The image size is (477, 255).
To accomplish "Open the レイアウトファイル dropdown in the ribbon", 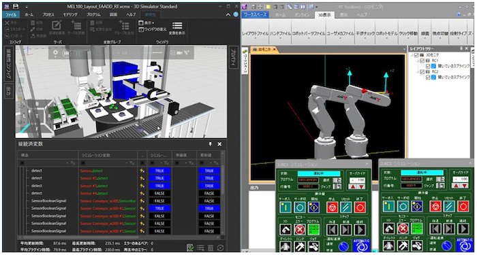I will pyautogui.click(x=256, y=33).
